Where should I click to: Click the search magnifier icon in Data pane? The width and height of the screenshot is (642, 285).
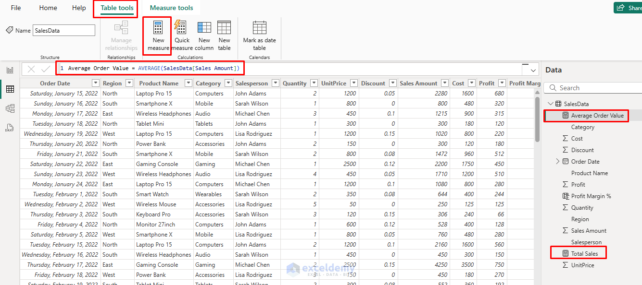click(x=552, y=88)
